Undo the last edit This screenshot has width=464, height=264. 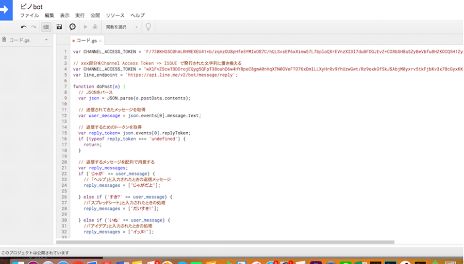tap(24, 27)
